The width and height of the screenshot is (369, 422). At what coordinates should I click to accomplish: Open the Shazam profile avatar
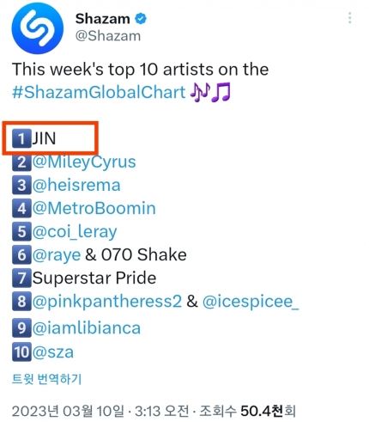coord(38,28)
